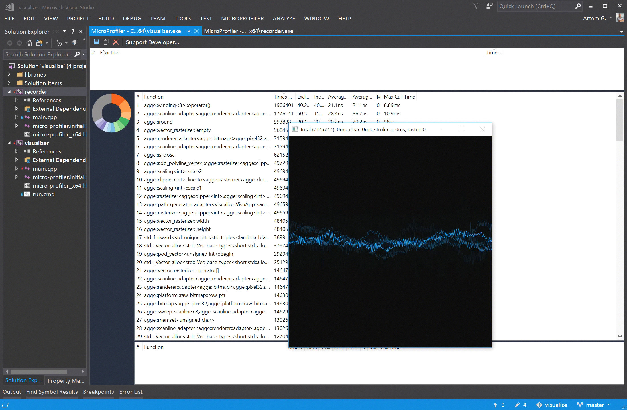The image size is (627, 410).
Task: Select run.cmd in Solution Explorer
Action: click(x=44, y=194)
